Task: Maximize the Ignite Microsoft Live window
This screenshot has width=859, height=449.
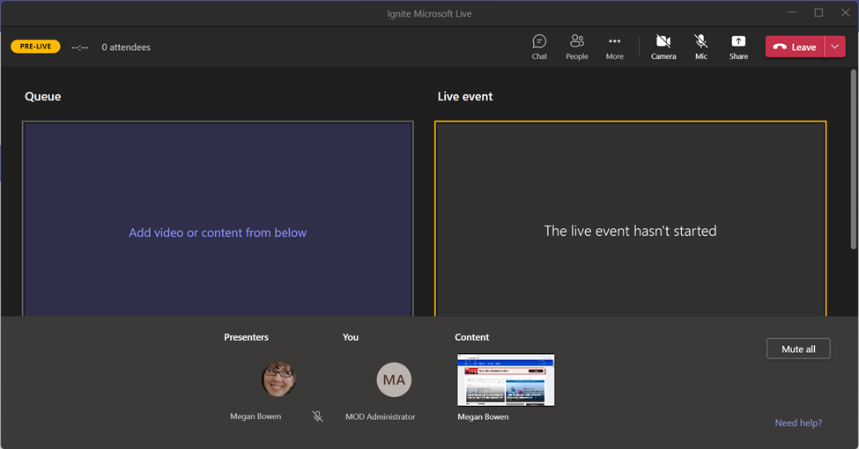Action: tap(818, 12)
